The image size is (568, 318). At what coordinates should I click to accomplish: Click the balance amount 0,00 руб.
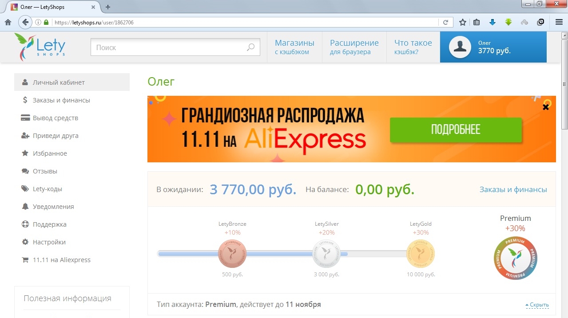(385, 189)
